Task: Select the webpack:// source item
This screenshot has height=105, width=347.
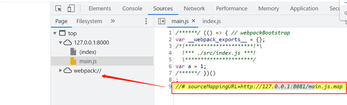Action: [87, 71]
